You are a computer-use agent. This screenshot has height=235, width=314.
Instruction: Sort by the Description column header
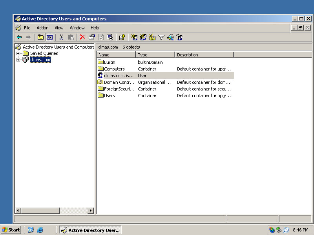204,55
